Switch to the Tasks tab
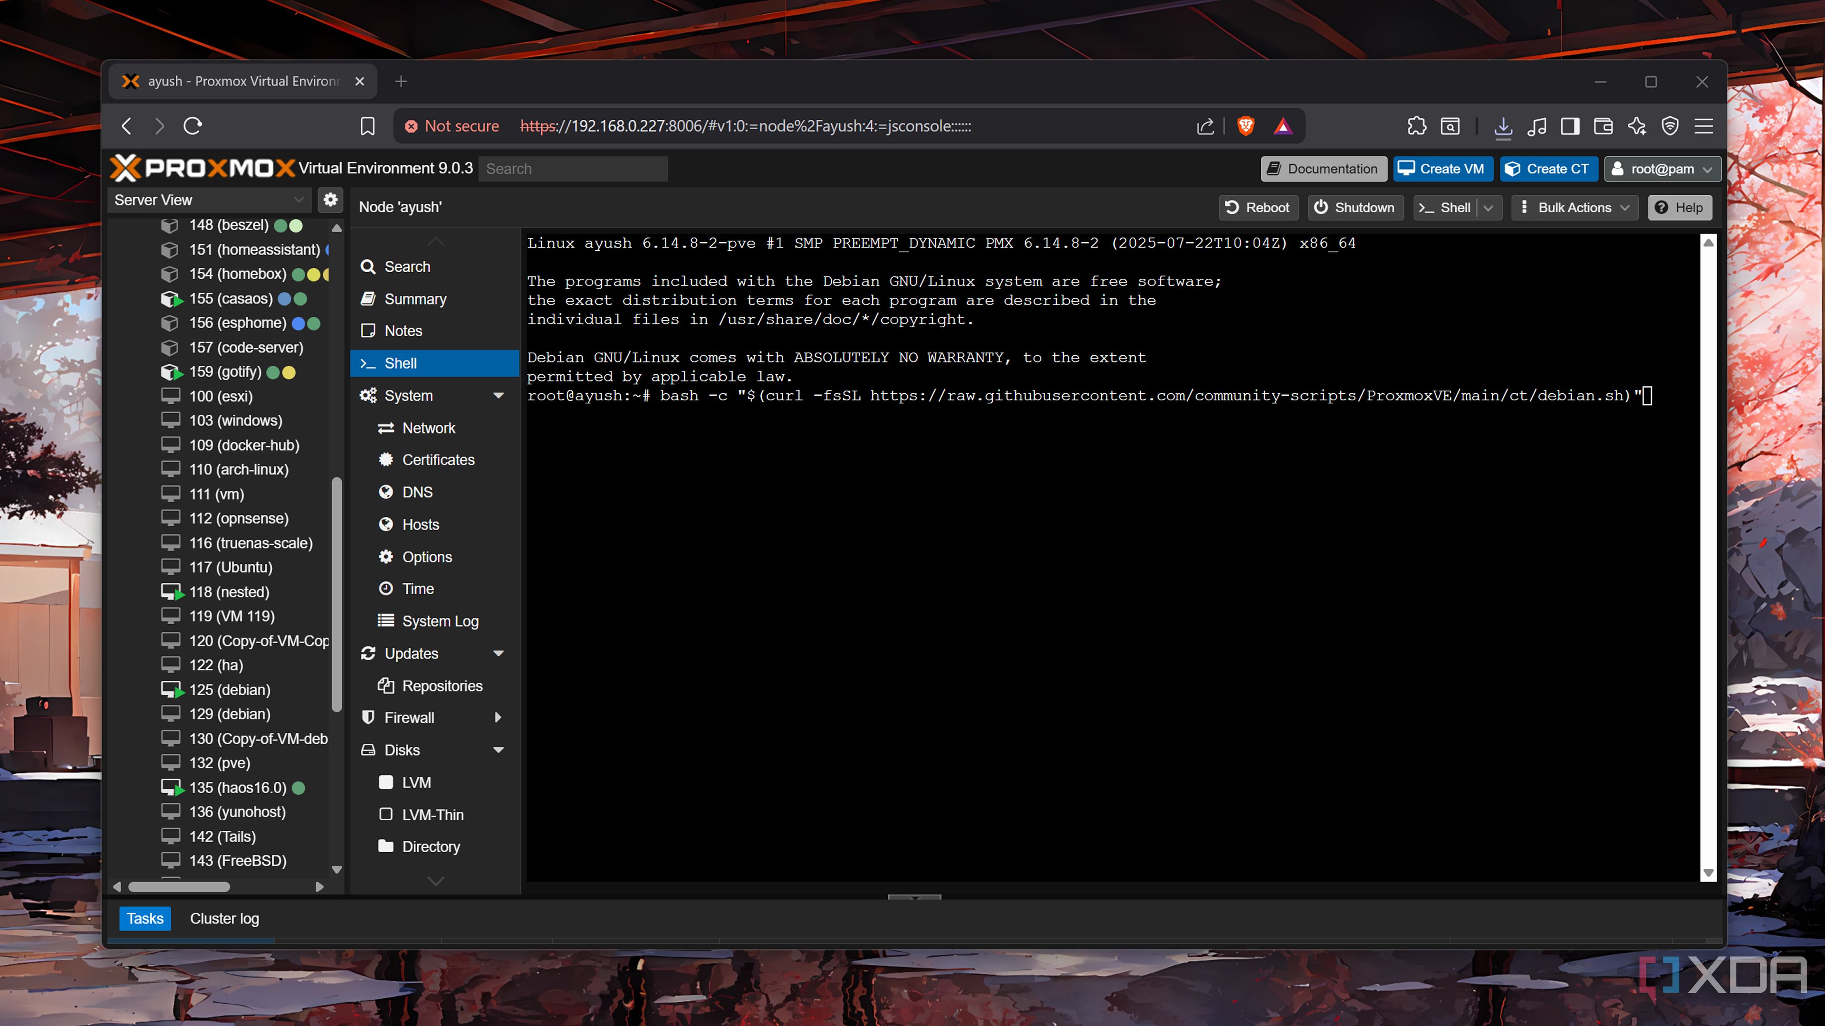 (145, 918)
